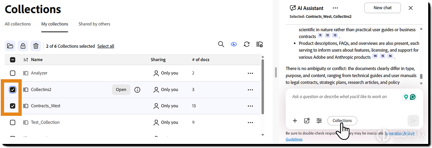
Task: Select the Contracts_West name
Action: tap(46, 106)
